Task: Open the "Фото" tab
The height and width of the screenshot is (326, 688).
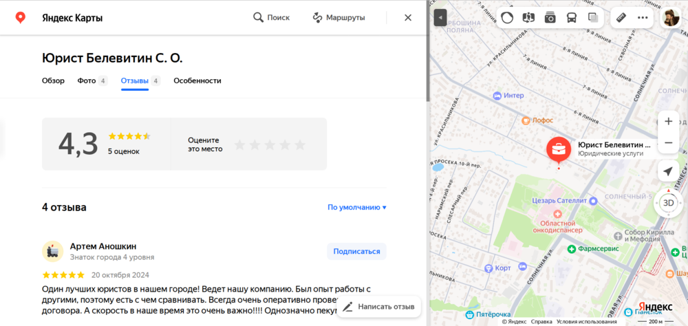Action: [x=87, y=80]
